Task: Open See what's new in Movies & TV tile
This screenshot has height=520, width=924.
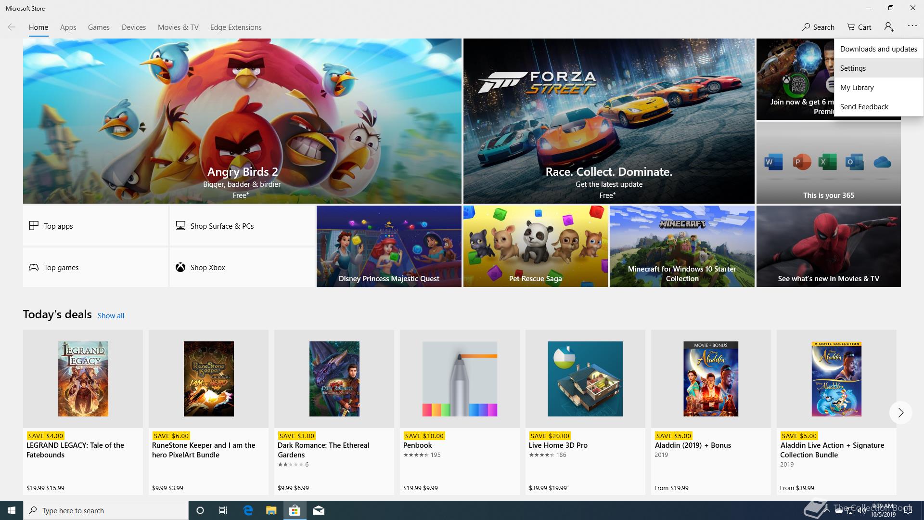Action: [x=828, y=247]
